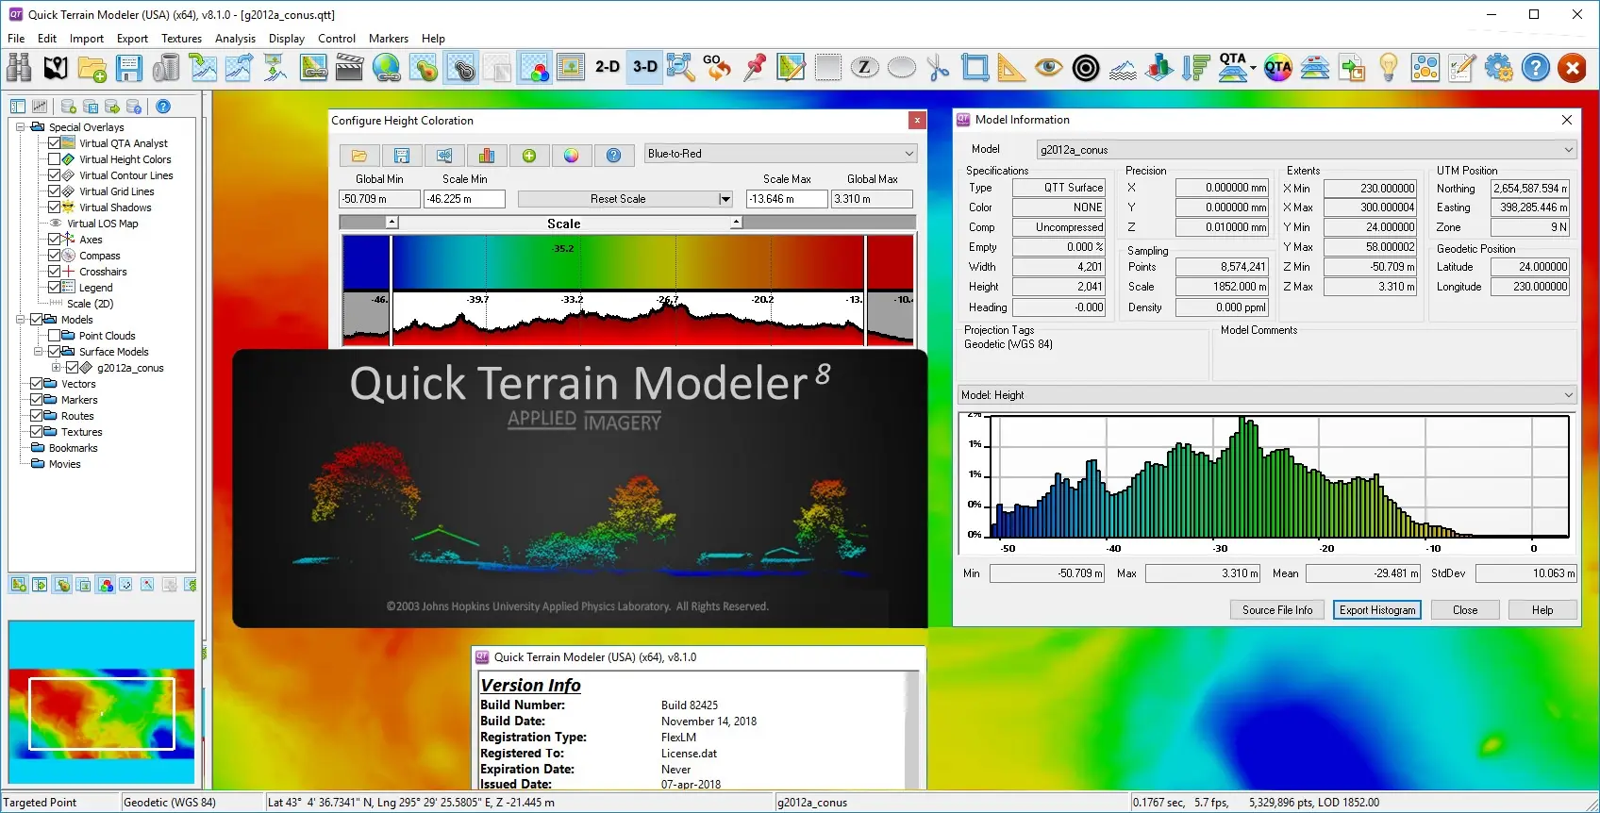The height and width of the screenshot is (813, 1600).
Task: Click the black clapperboard movie icon
Action: click(350, 68)
